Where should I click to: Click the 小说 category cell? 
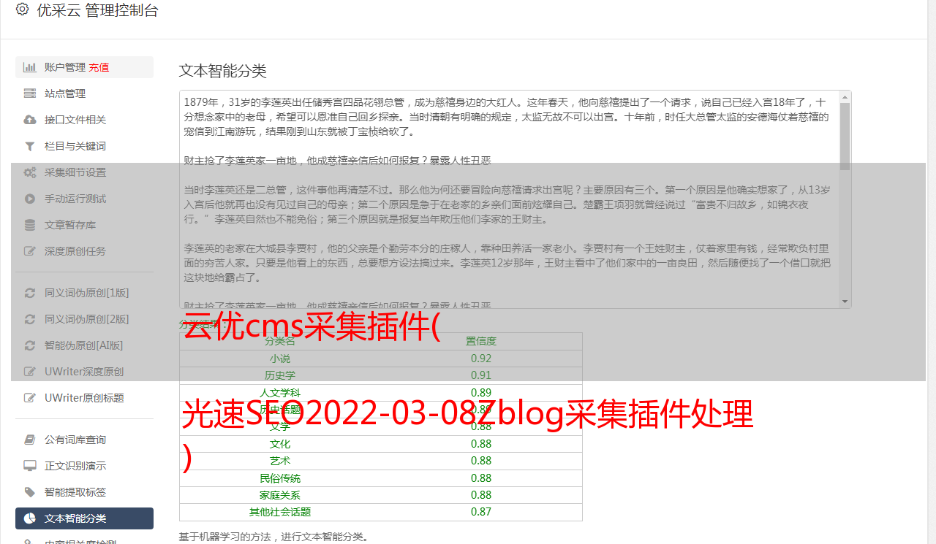(x=280, y=359)
